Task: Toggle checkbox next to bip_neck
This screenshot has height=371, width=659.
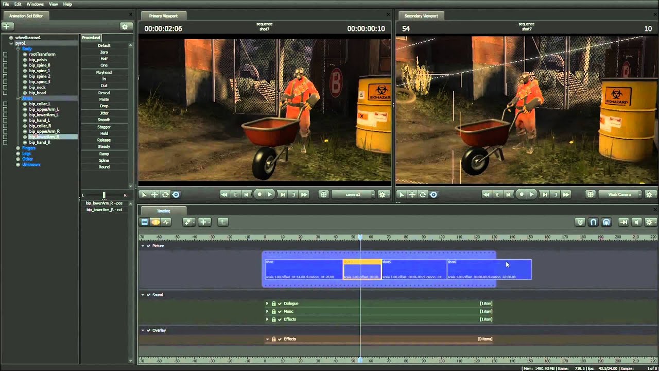Action: (x=6, y=88)
